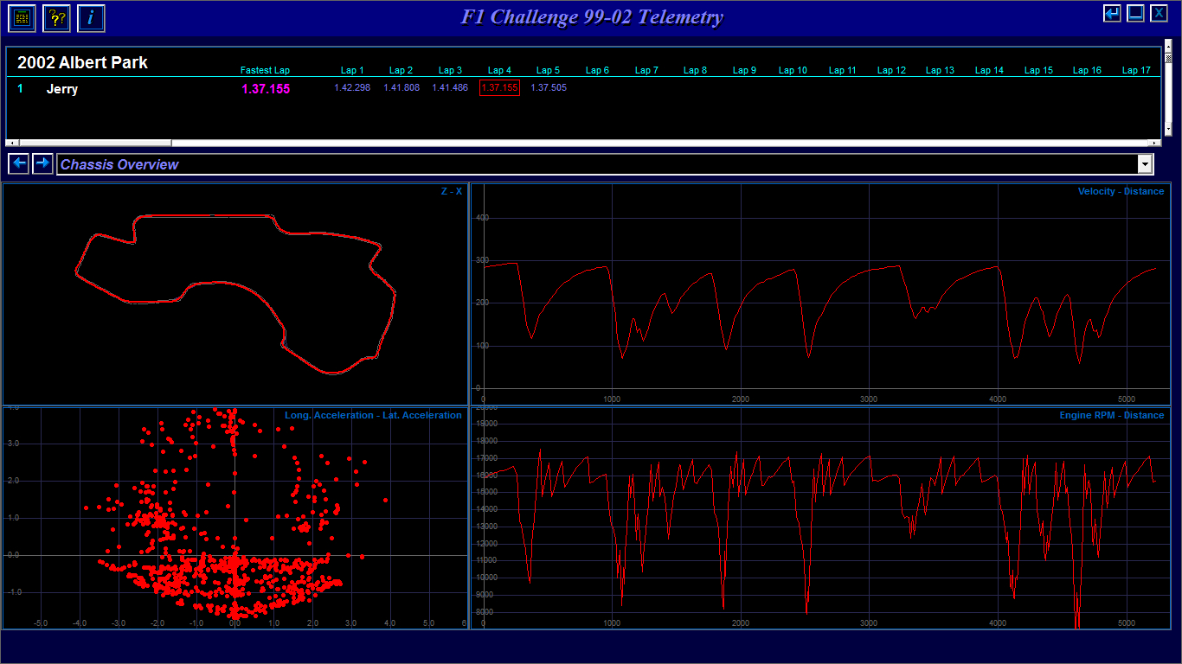Click the Engine RPM - Distance graph title

coord(1112,416)
